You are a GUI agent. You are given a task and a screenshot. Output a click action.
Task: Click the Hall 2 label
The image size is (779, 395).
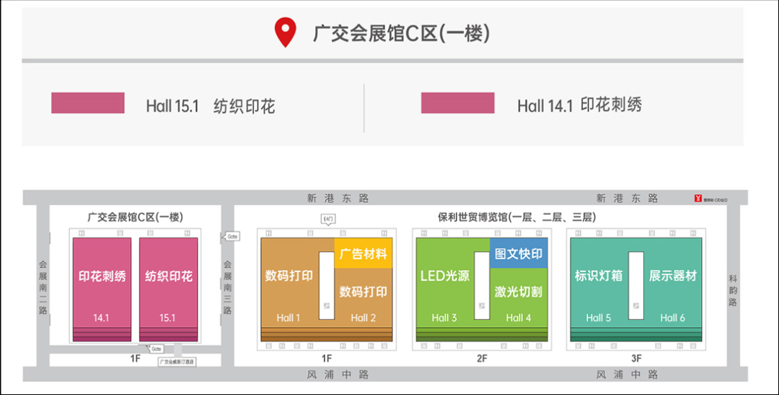click(363, 318)
